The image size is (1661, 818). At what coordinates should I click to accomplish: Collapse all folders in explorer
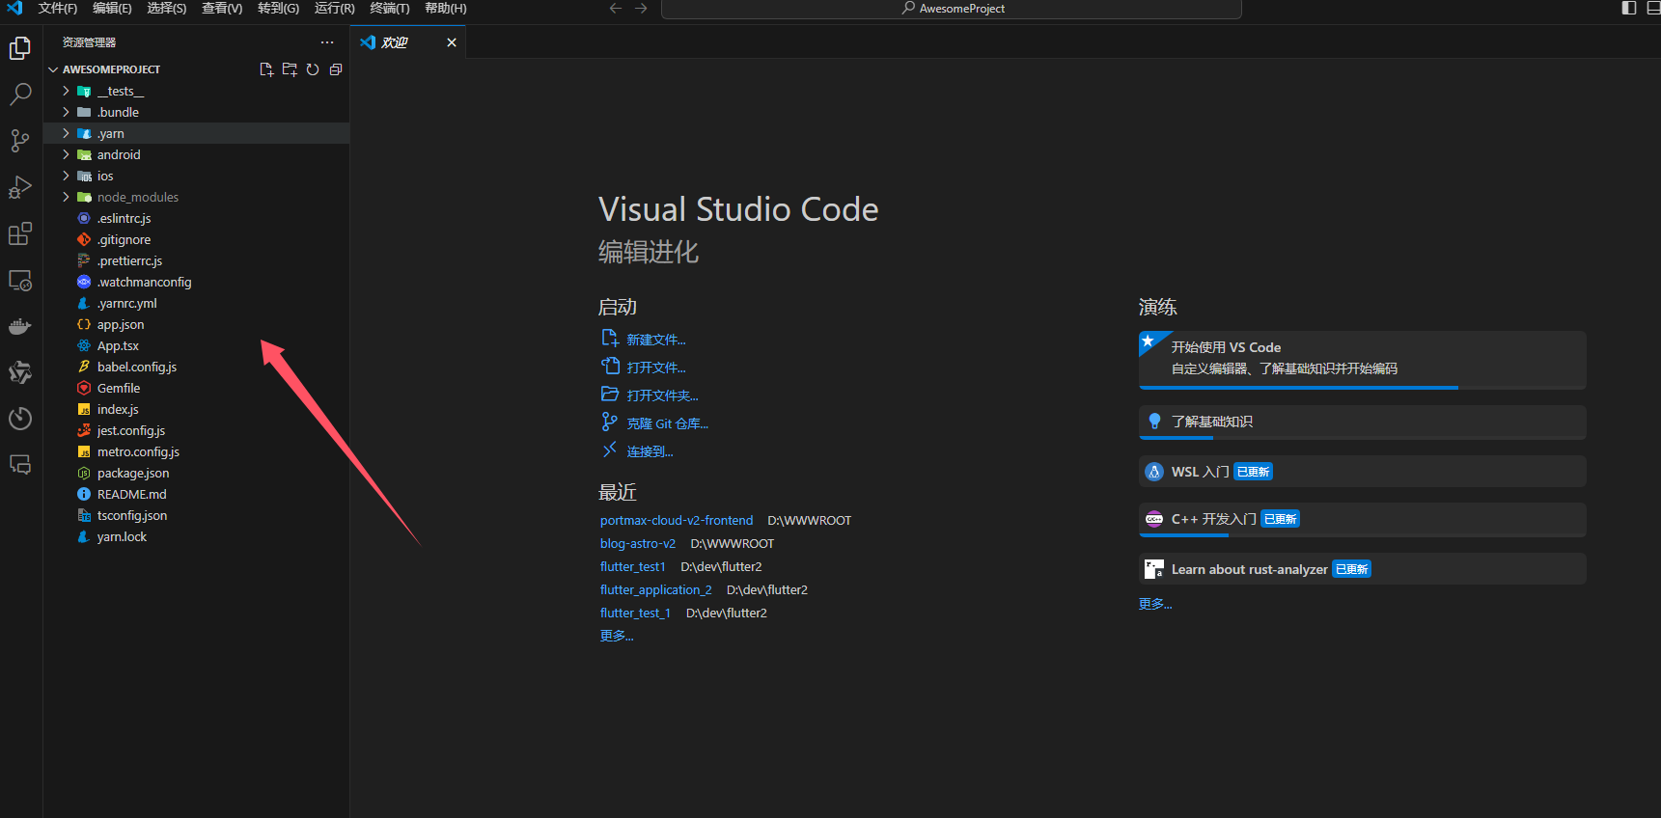(336, 69)
